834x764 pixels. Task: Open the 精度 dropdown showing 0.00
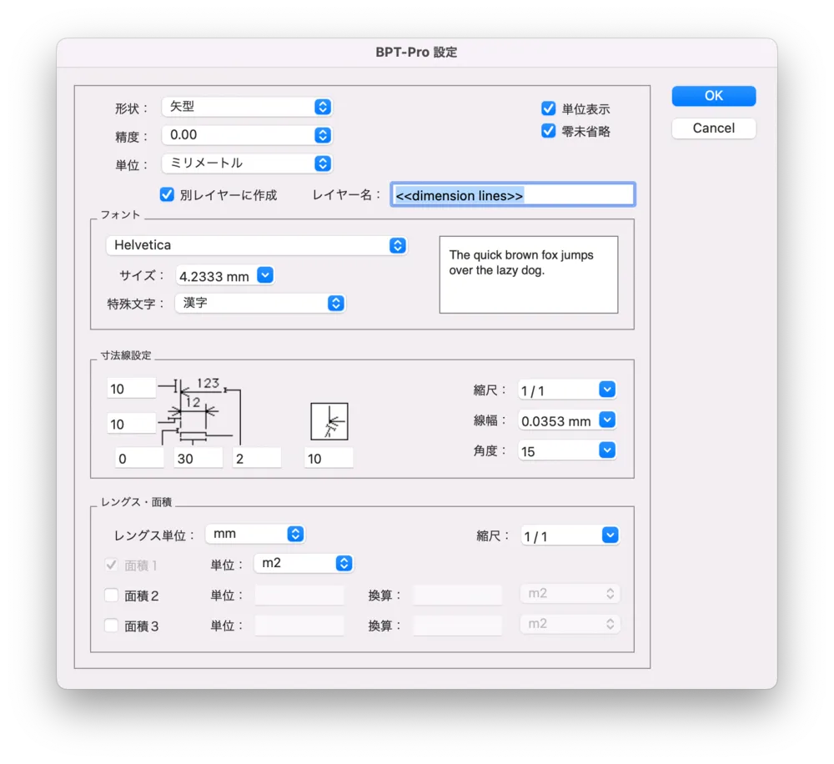click(x=247, y=135)
